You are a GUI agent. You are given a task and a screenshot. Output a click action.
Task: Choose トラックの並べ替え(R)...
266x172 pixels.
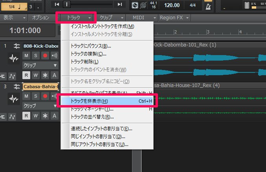[x=107, y=117]
